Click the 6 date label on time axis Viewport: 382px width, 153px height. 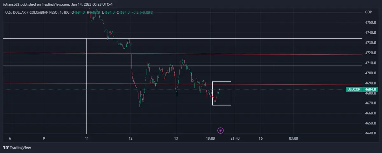pyautogui.click(x=10, y=138)
